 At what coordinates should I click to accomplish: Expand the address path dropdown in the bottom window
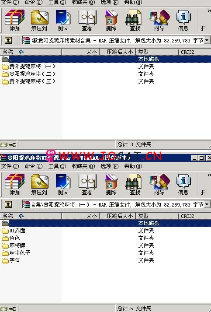tap(207, 204)
